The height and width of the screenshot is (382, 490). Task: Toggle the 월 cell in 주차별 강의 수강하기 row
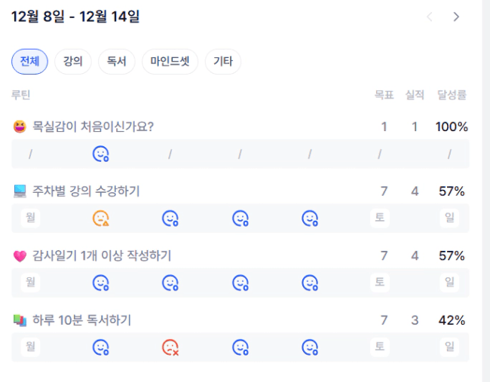tap(31, 219)
